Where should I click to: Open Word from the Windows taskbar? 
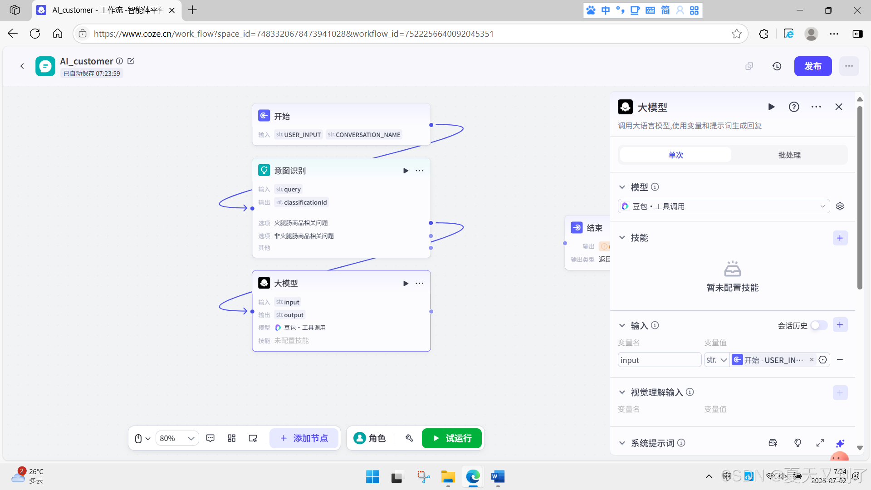coord(498,477)
